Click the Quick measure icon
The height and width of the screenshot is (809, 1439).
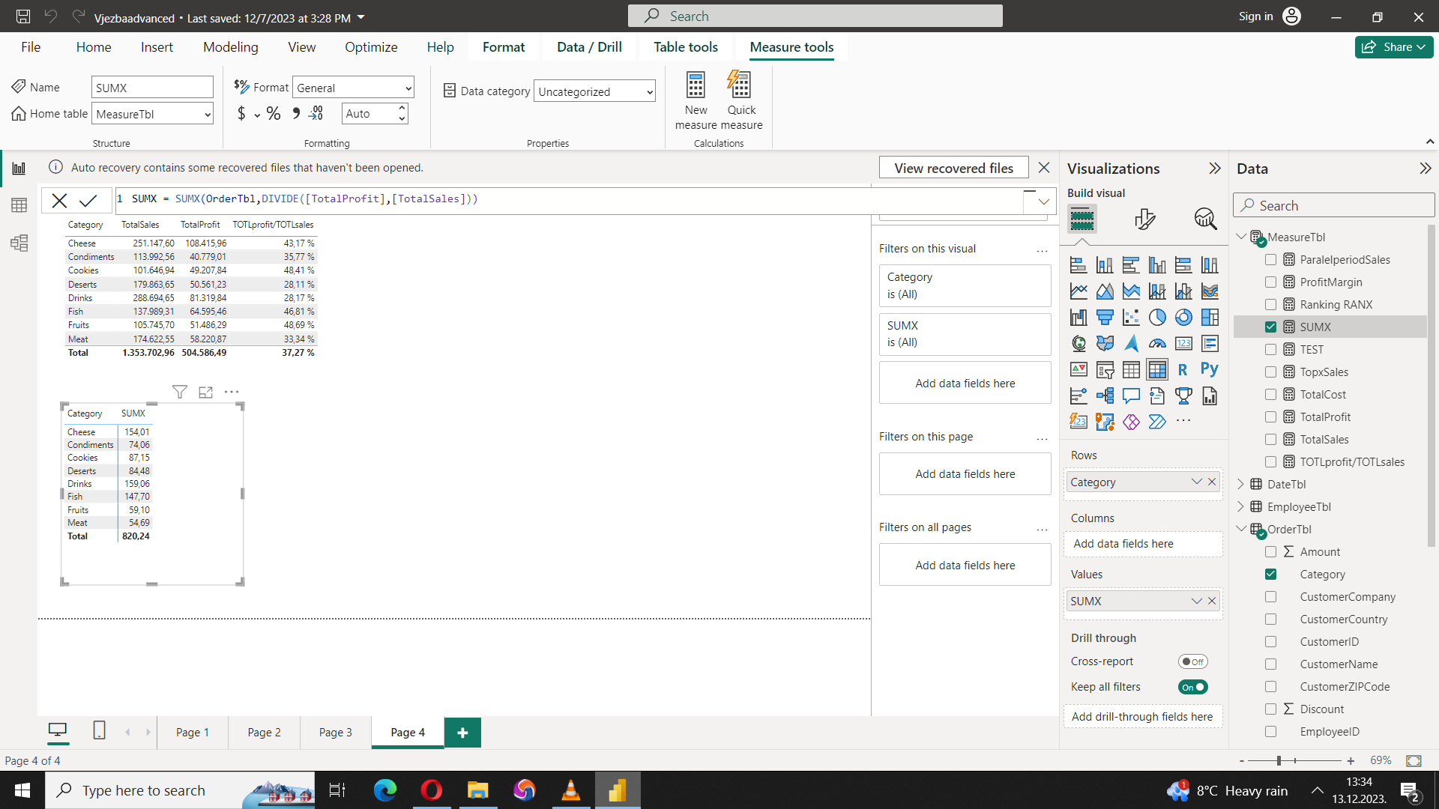point(740,85)
